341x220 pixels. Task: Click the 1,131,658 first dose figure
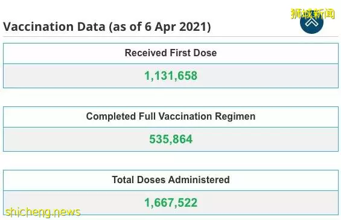click(x=171, y=76)
